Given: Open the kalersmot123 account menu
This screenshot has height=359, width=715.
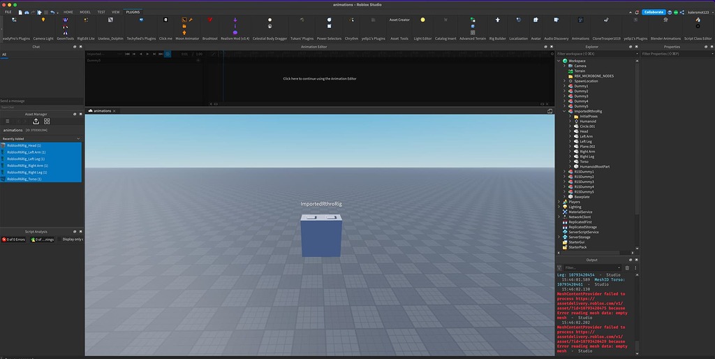Looking at the screenshot, I should (698, 13).
